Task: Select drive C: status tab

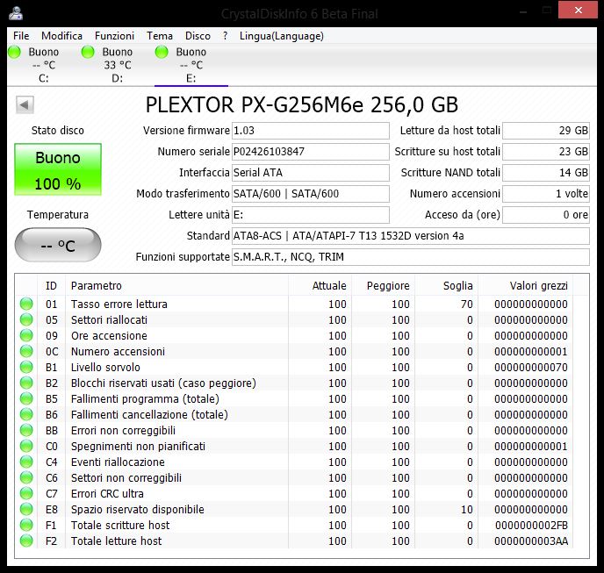Action: pos(44,65)
